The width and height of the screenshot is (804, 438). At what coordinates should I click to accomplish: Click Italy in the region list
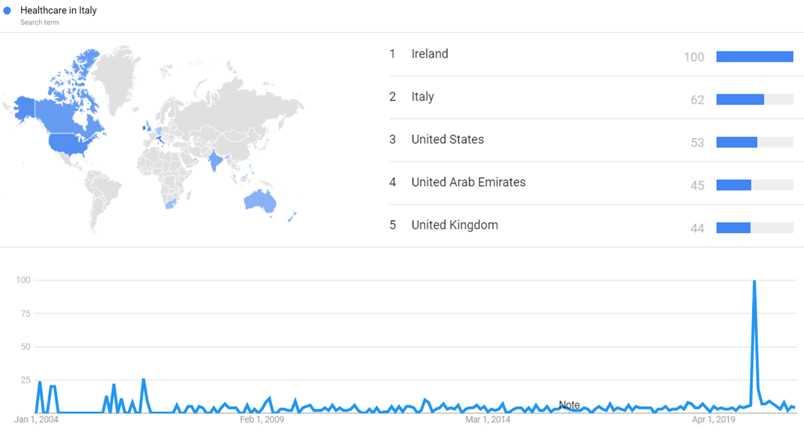423,97
